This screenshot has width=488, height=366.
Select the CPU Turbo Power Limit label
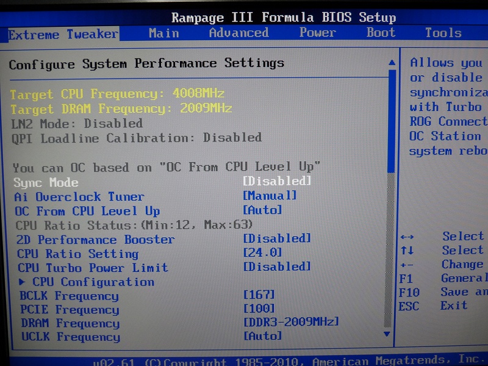[93, 268]
